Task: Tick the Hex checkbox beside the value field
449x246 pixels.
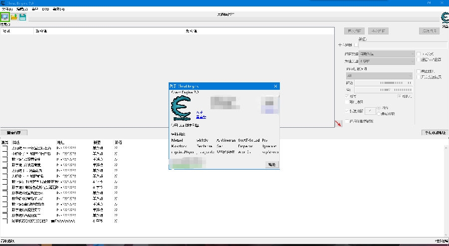Action: point(356,45)
